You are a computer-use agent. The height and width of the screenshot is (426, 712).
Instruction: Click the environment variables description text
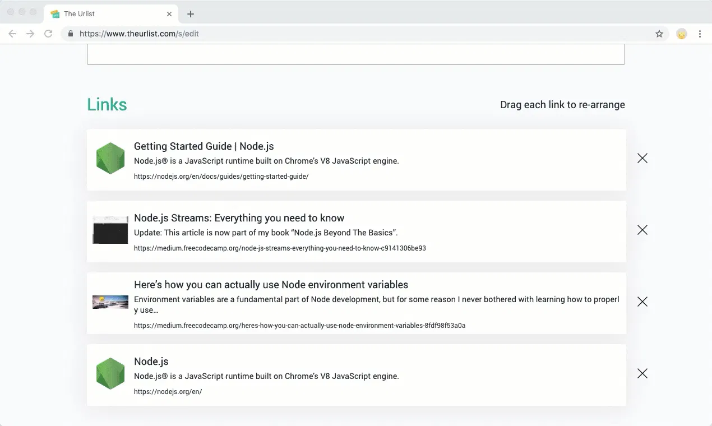[377, 304]
